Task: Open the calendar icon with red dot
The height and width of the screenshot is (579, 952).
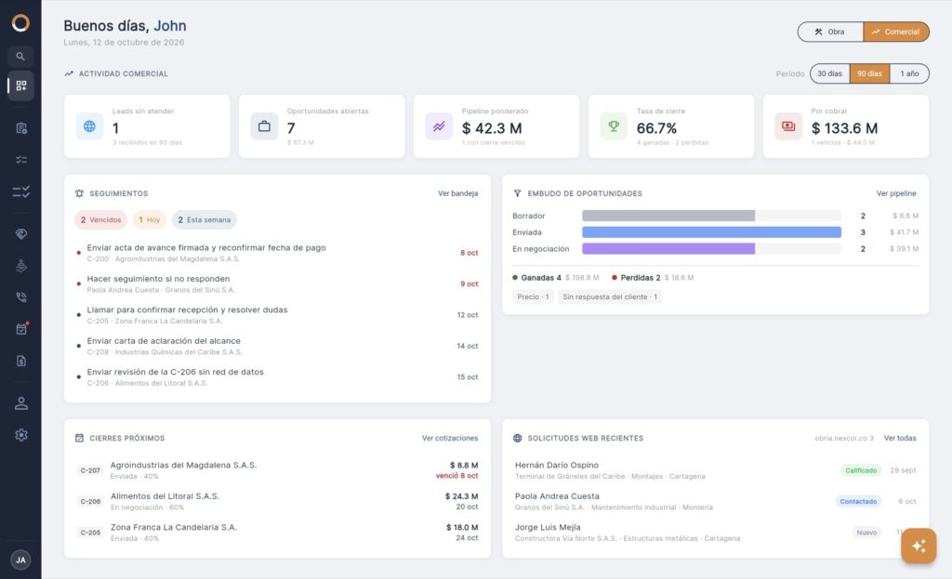Action: [21, 329]
